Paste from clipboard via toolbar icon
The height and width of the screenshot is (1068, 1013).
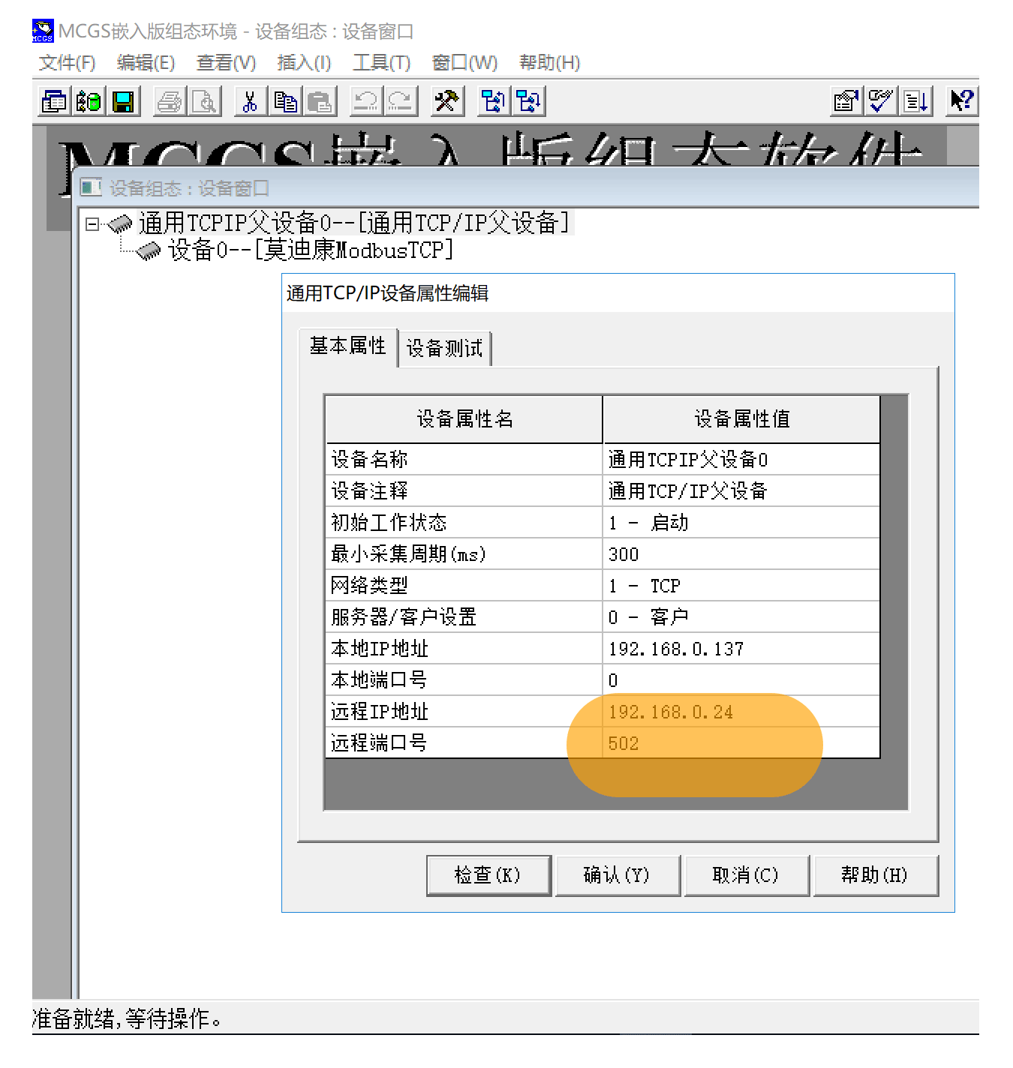point(320,100)
